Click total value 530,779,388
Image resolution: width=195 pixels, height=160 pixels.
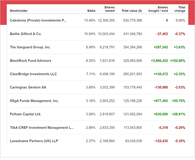tap(133, 21)
